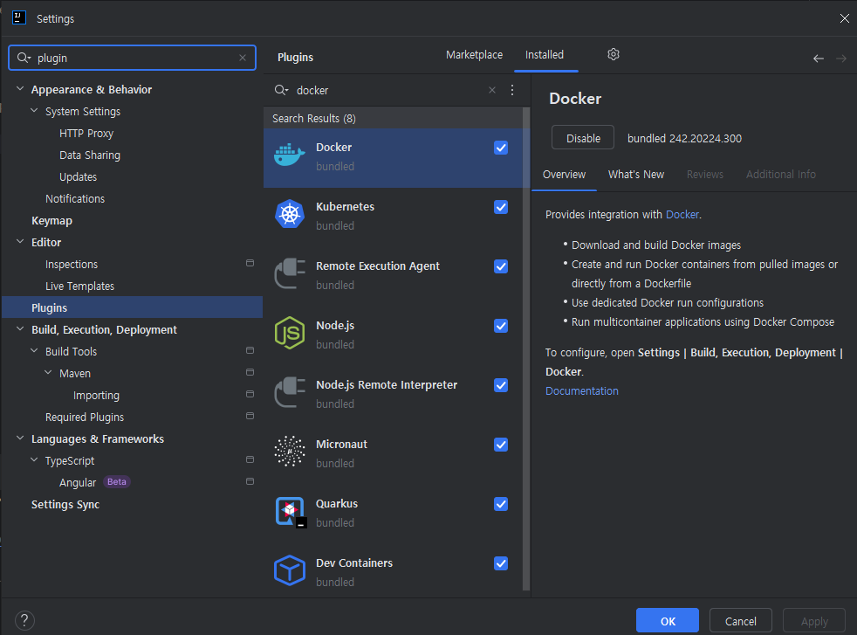
Task: Click the project-level marker beside Inspections
Action: click(250, 263)
